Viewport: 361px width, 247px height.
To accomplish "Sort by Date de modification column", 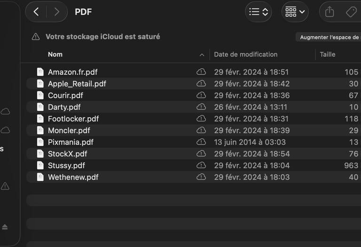I will (246, 54).
